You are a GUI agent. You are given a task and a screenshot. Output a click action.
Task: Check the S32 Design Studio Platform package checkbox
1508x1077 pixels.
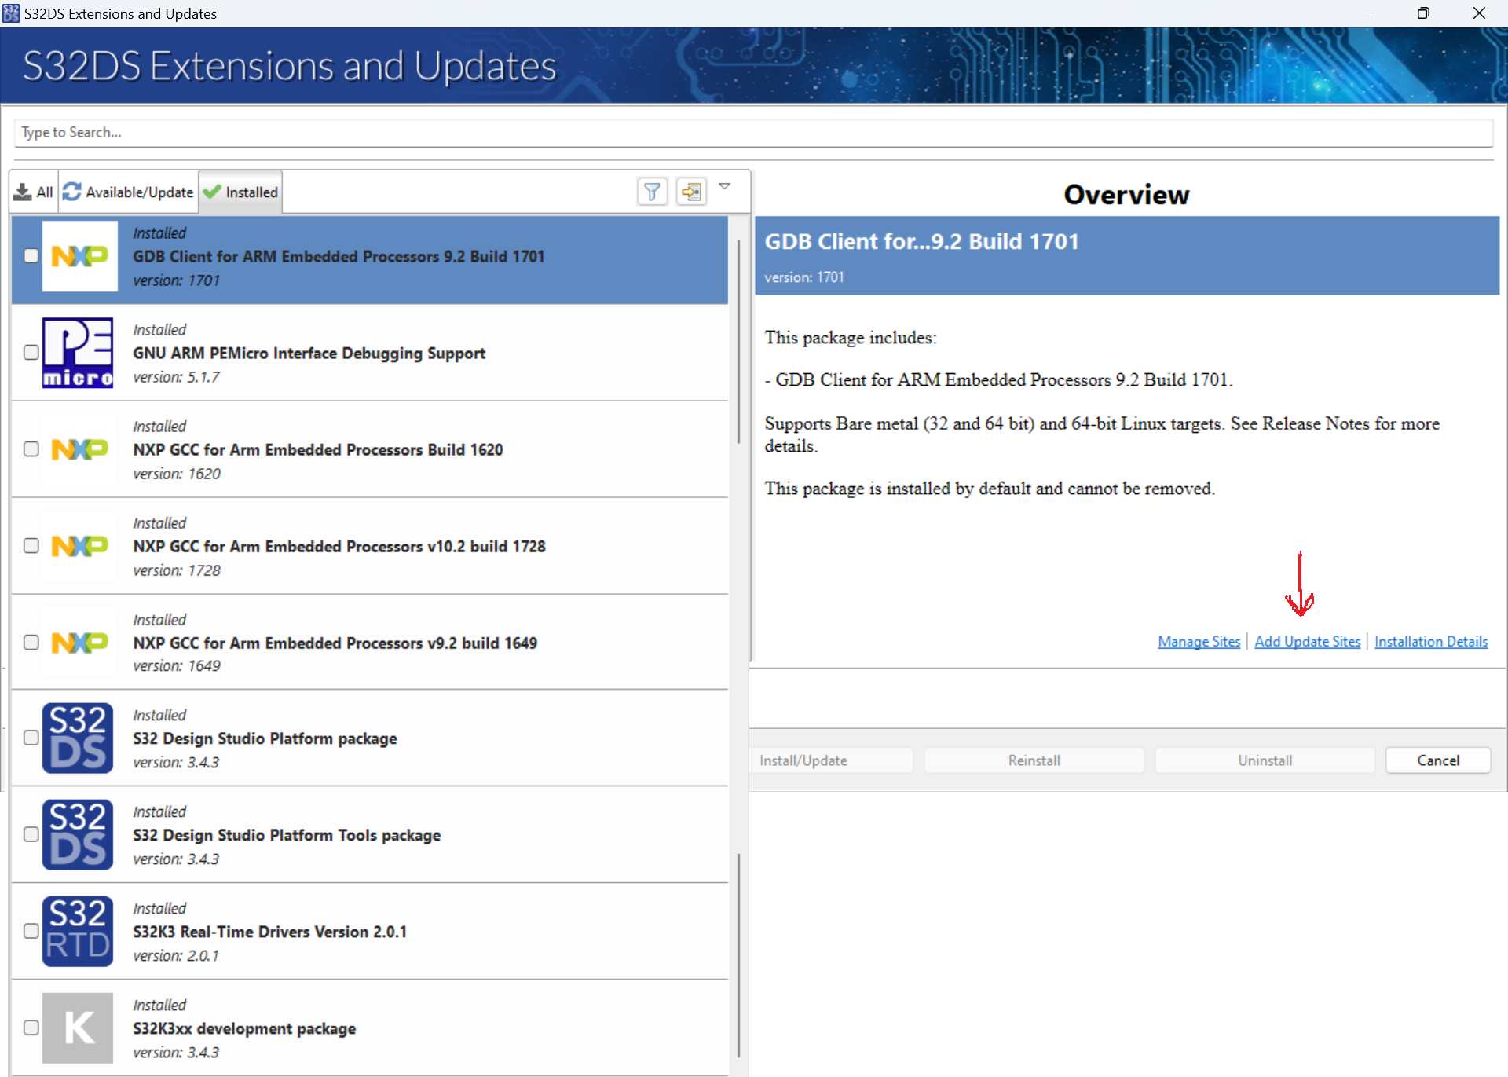tap(31, 737)
